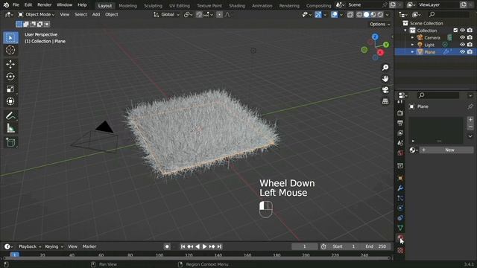Open Keying dropdown in timeline
This screenshot has height=268, width=477.
point(54,246)
